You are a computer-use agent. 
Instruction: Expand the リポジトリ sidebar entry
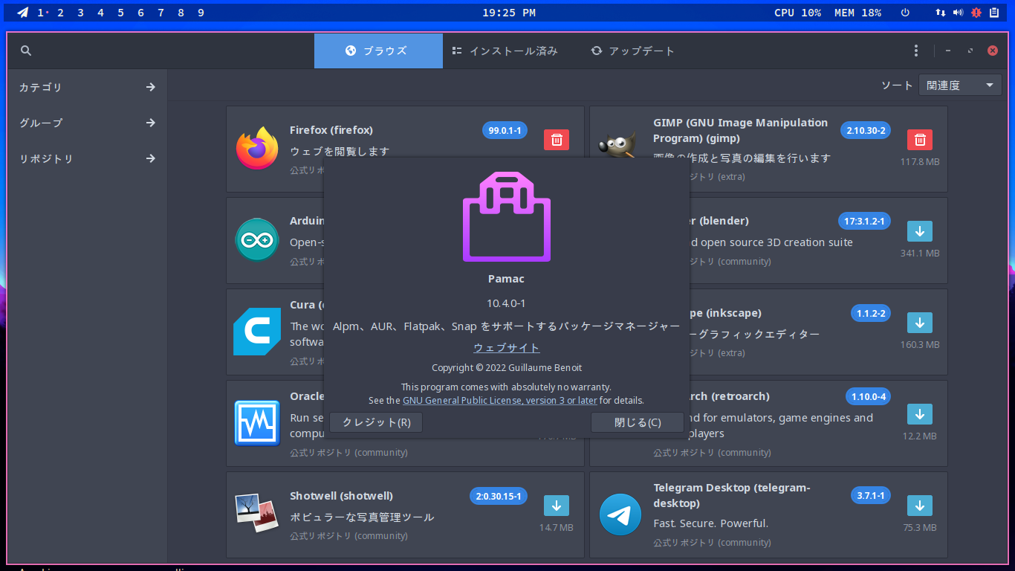click(88, 158)
